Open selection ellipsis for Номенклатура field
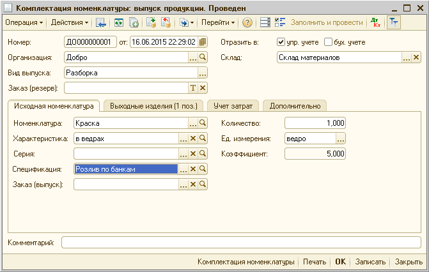 click(193, 123)
